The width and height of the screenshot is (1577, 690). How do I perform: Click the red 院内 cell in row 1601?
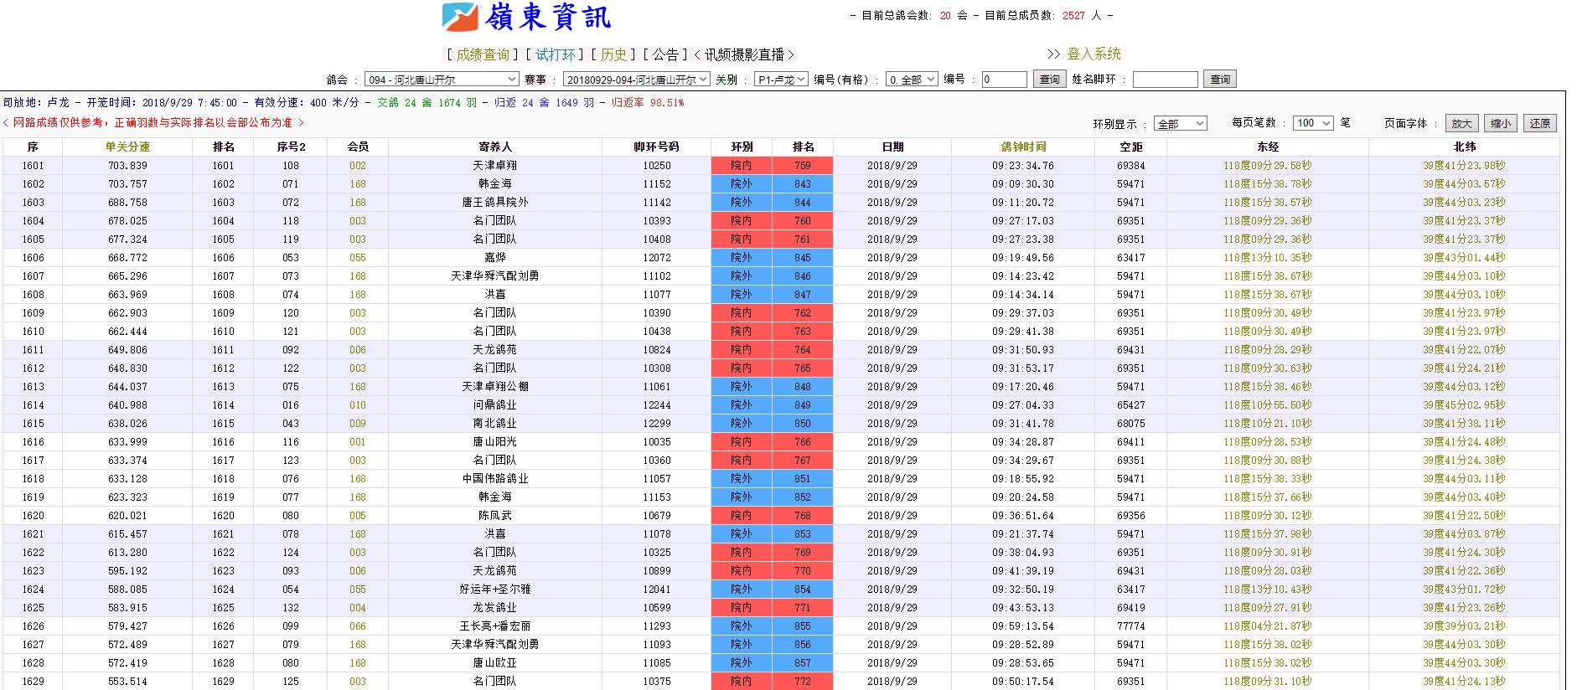click(x=742, y=166)
